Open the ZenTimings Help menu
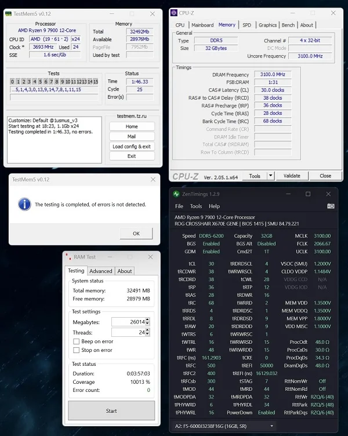348x436 pixels. pyautogui.click(x=214, y=206)
